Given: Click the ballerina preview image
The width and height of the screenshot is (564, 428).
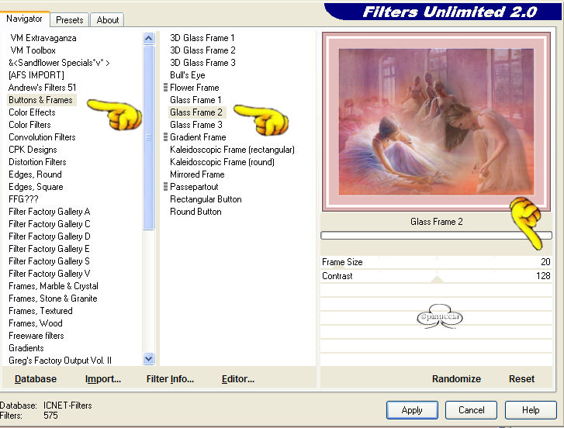Looking at the screenshot, I should click(436, 122).
